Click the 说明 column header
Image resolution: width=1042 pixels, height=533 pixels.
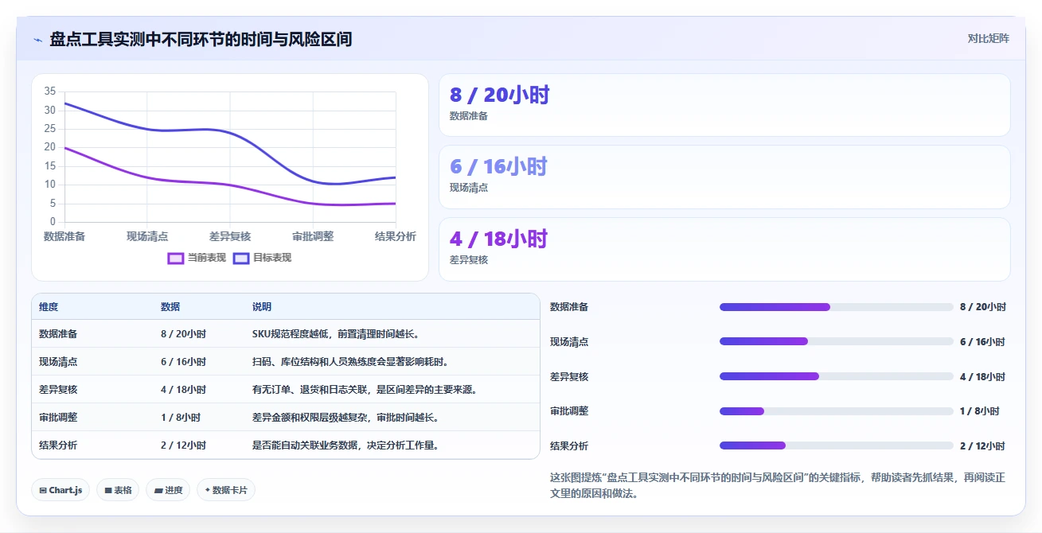(x=262, y=307)
